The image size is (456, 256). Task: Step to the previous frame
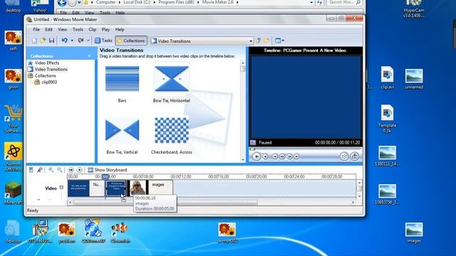pyautogui.click(x=282, y=156)
